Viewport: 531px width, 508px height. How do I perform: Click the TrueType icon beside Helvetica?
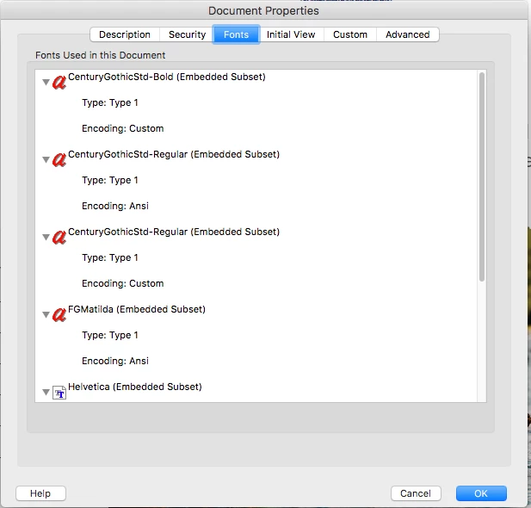tap(59, 393)
